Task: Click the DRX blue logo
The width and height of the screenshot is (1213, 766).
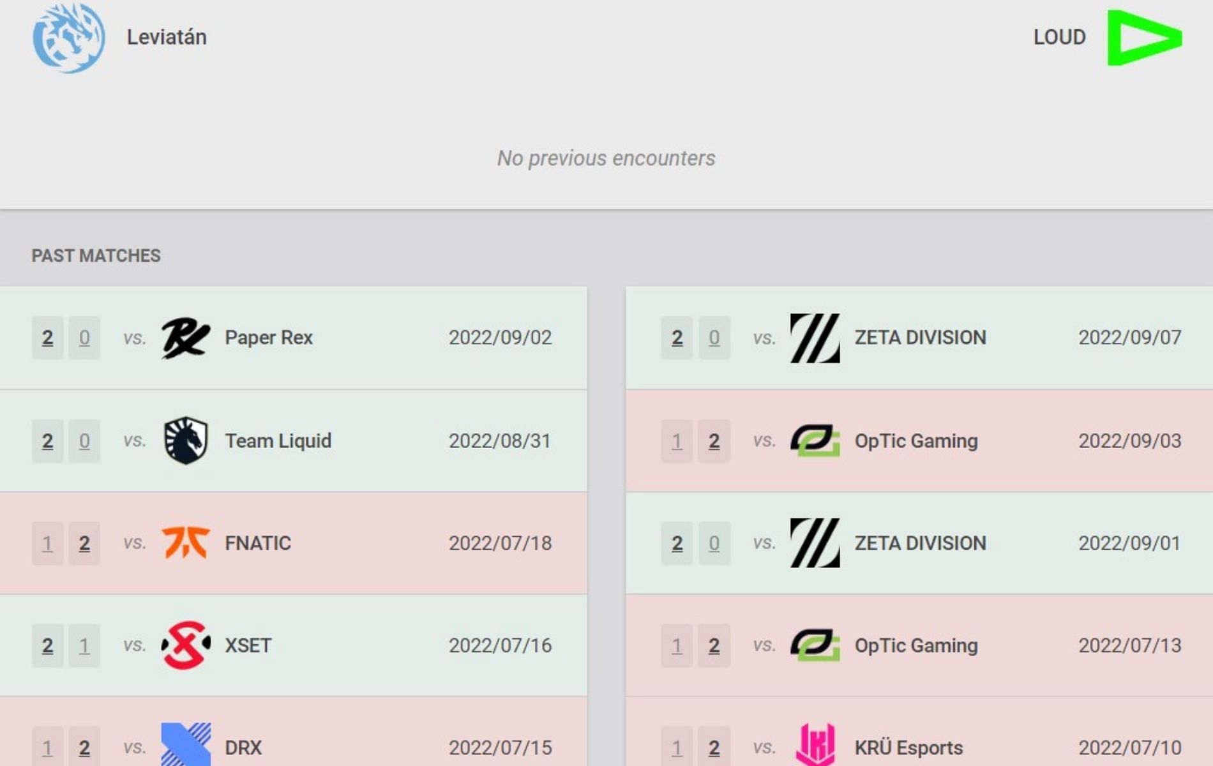Action: (x=185, y=745)
